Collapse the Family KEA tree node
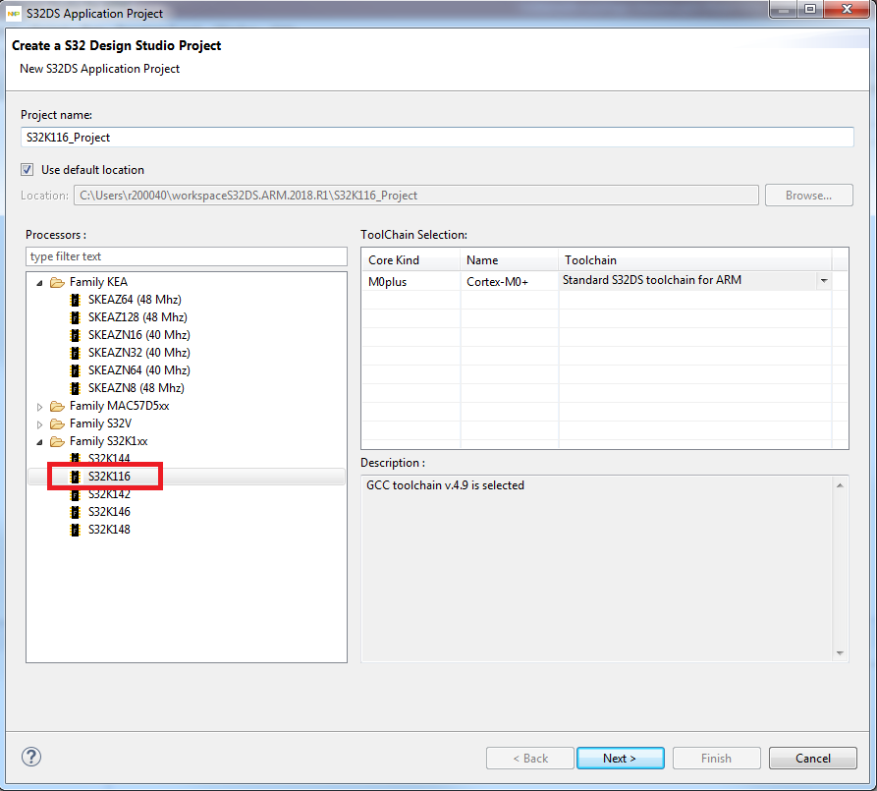This screenshot has height=791, width=877. click(x=39, y=283)
